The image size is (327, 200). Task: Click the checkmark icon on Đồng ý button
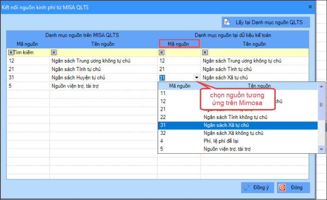(x=246, y=188)
